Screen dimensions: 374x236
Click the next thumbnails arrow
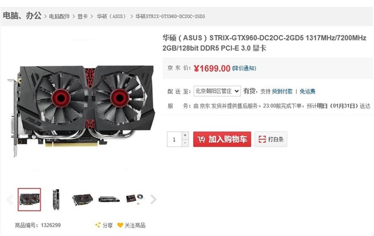(153, 200)
